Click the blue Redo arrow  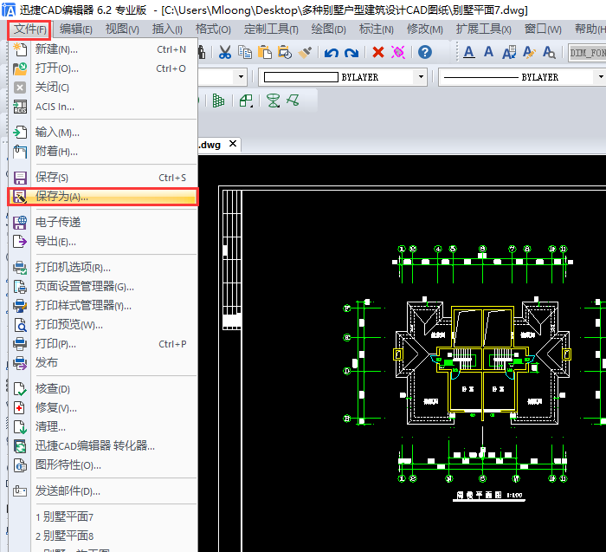pos(351,52)
